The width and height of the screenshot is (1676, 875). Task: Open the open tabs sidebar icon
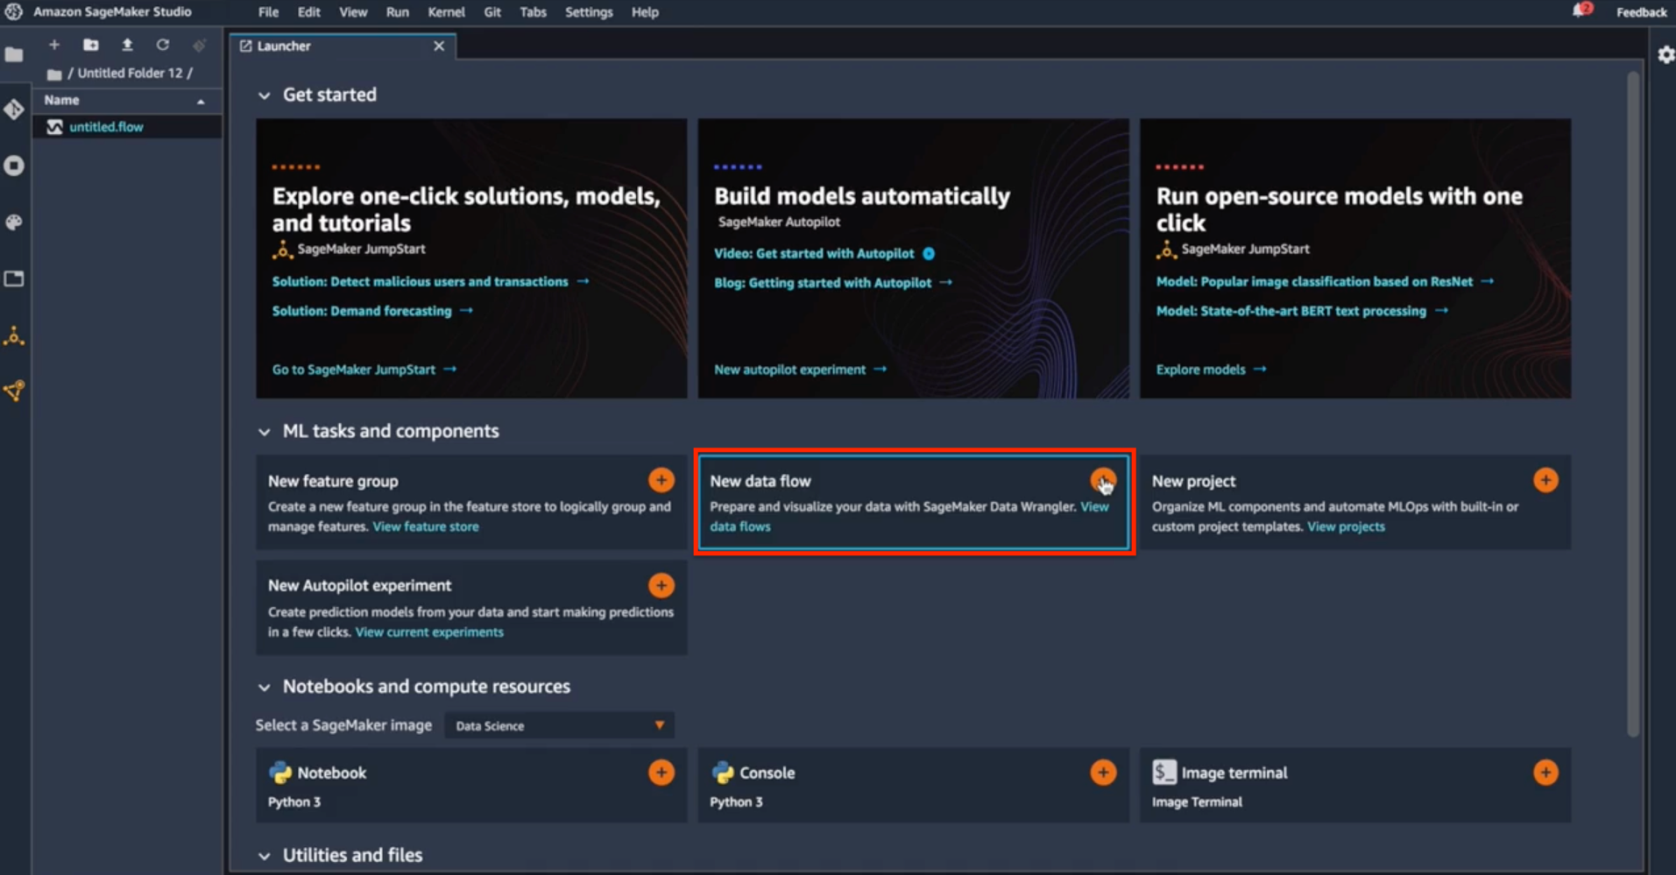(14, 279)
